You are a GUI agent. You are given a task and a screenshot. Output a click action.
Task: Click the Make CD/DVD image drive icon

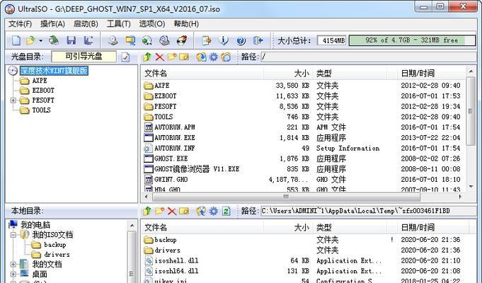[x=113, y=40]
